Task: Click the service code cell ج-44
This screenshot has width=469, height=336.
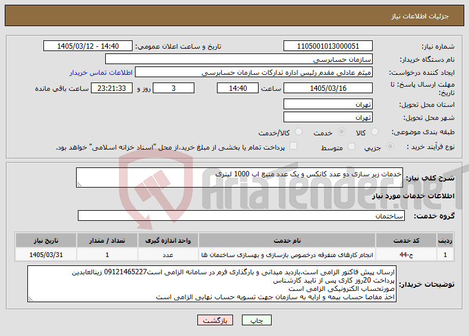Action: pyautogui.click(x=406, y=255)
